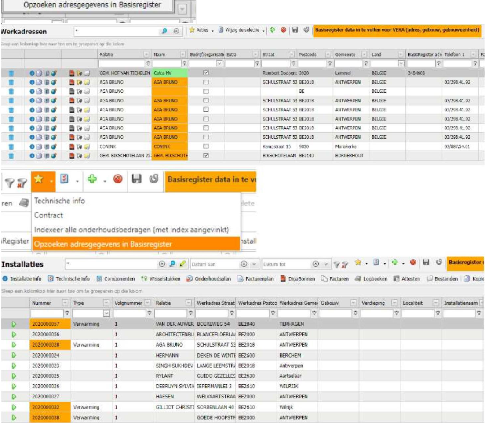The image size is (485, 424).
Task: Select installation number 2020000032 orange cell
Action: [50, 407]
